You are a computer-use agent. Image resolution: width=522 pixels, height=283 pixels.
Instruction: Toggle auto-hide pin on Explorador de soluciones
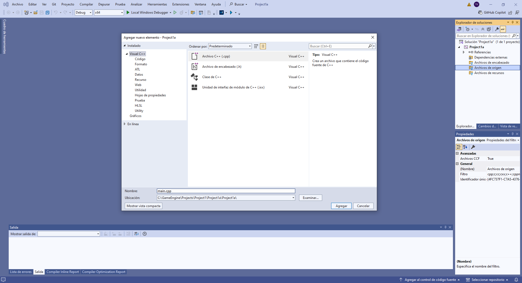coord(512,22)
